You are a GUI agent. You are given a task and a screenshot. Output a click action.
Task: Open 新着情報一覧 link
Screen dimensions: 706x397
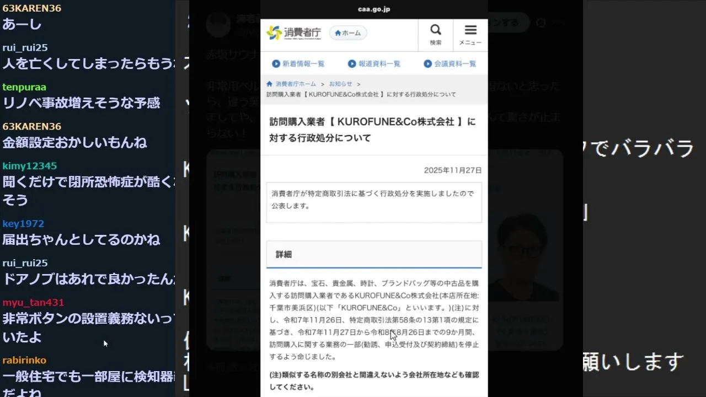click(x=303, y=64)
